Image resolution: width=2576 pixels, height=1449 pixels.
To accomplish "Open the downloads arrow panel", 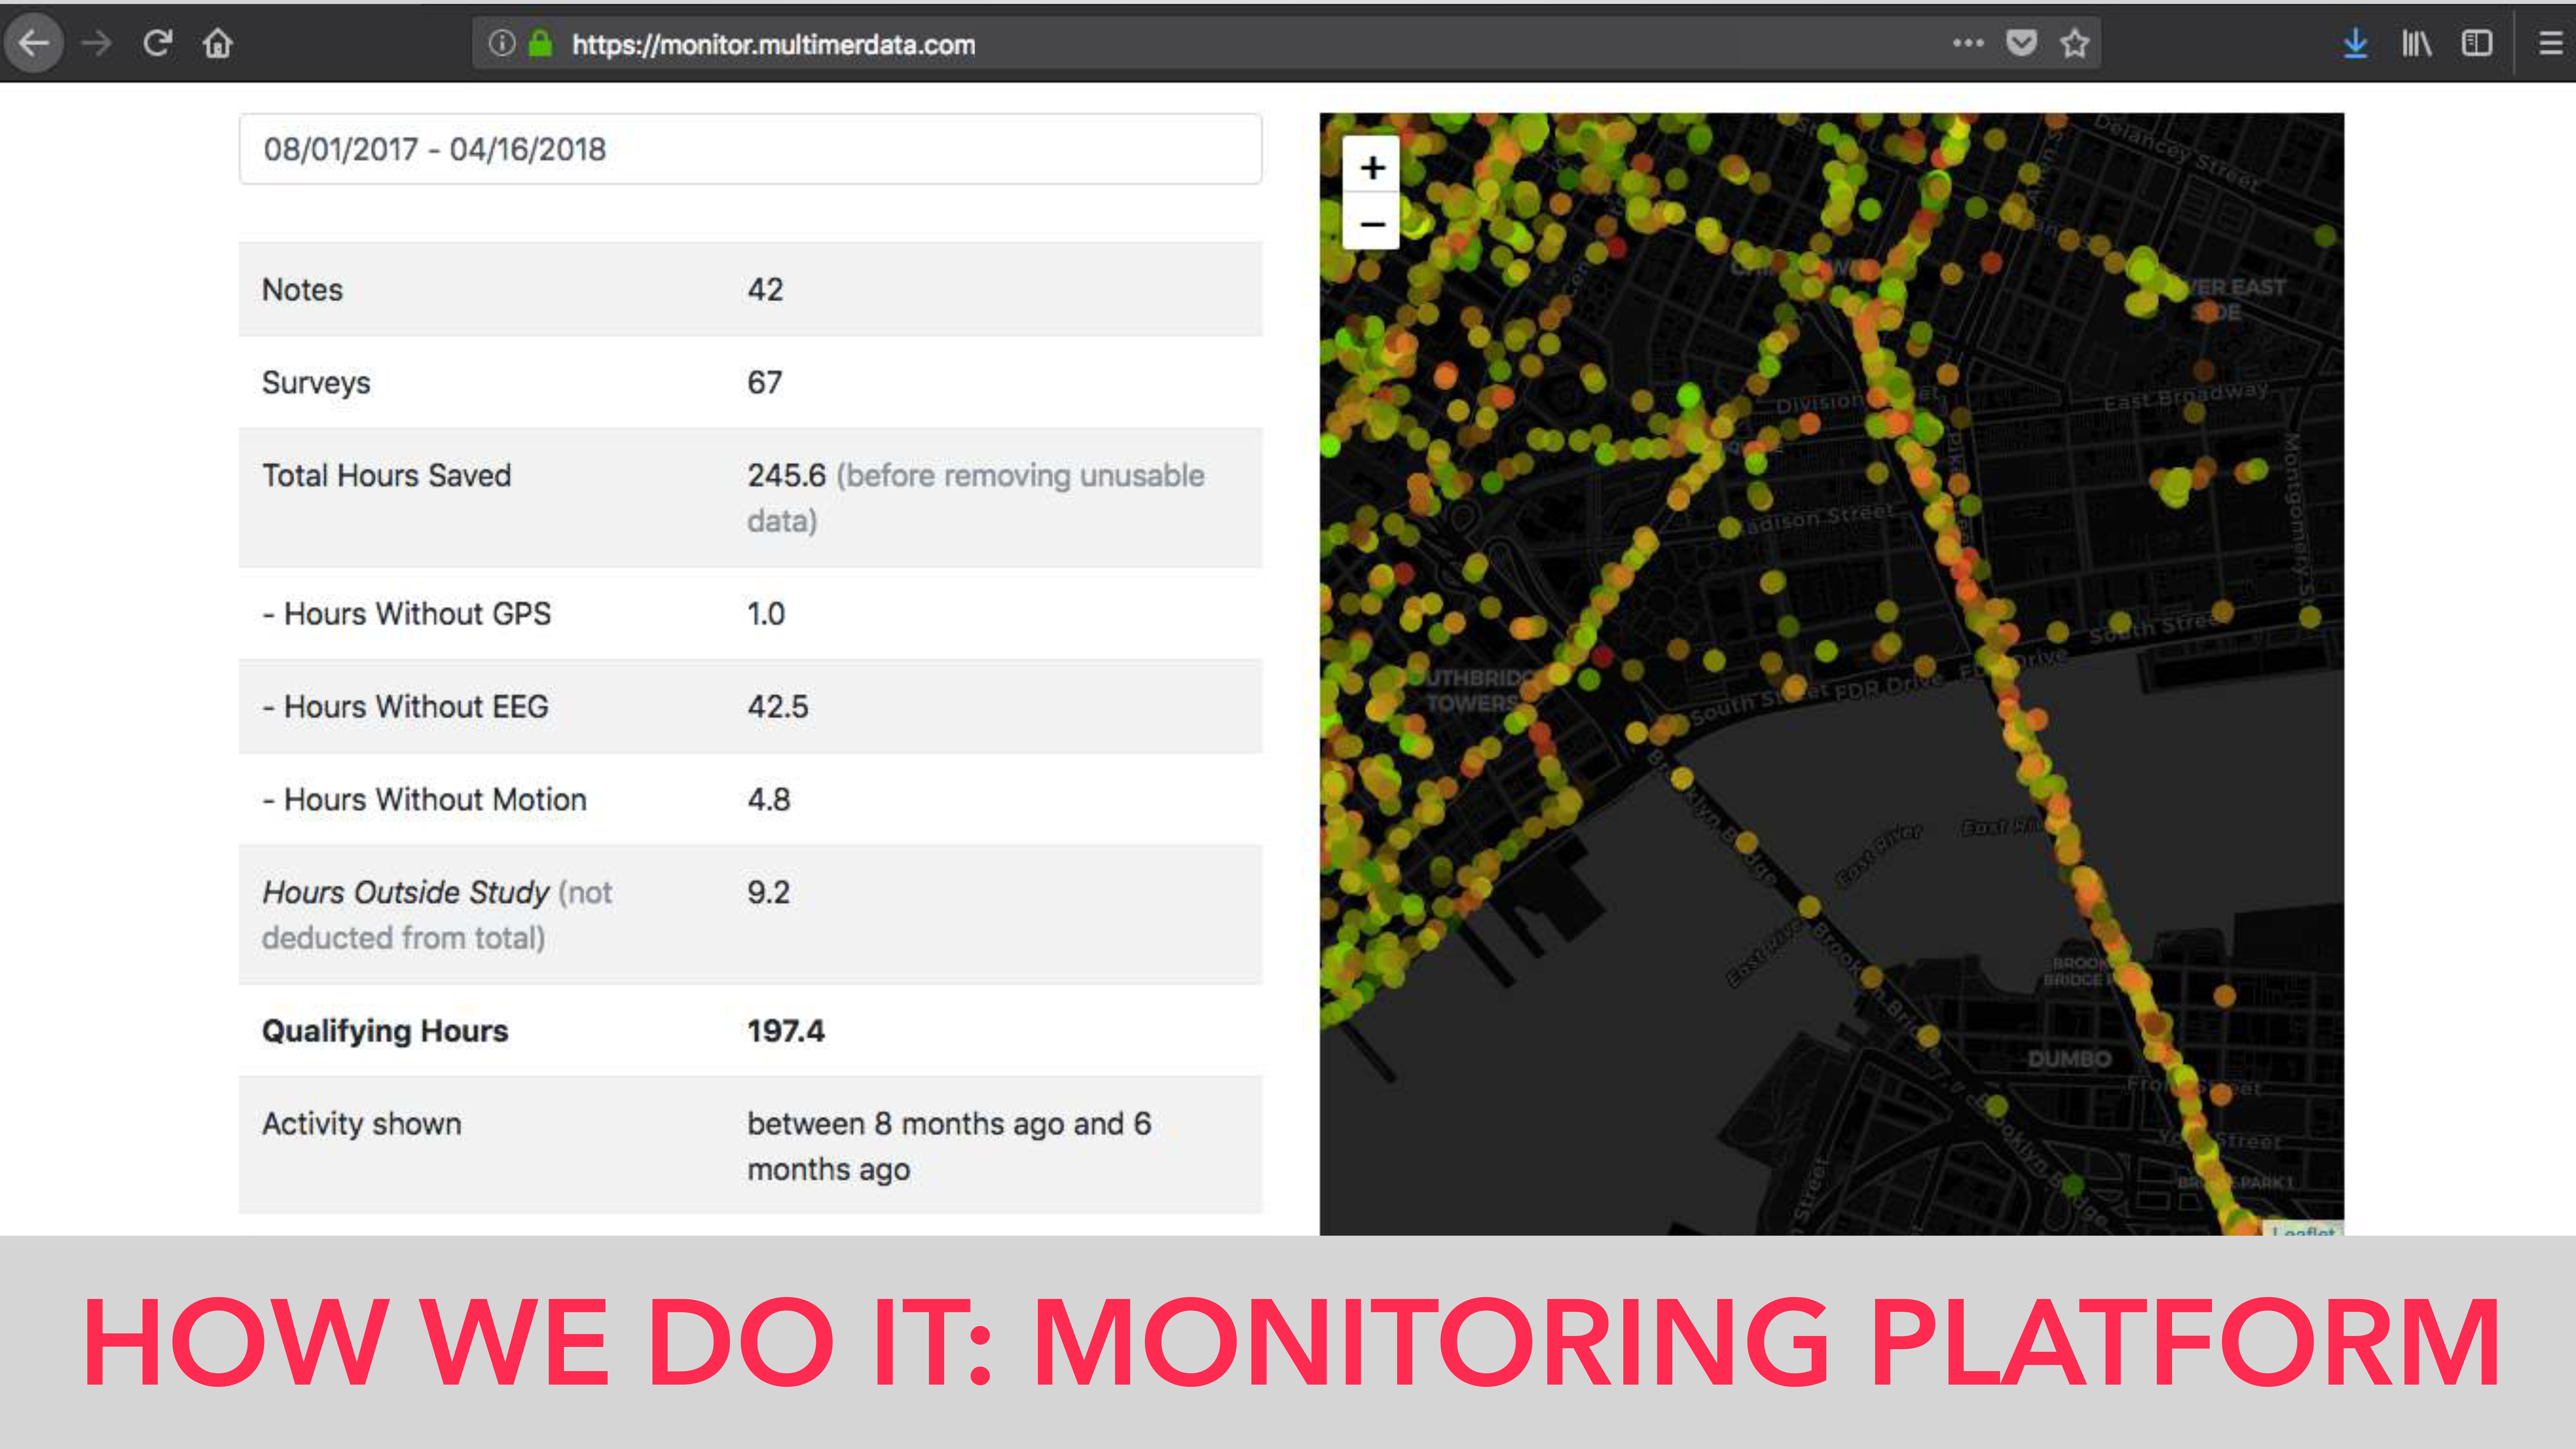I will point(2355,43).
